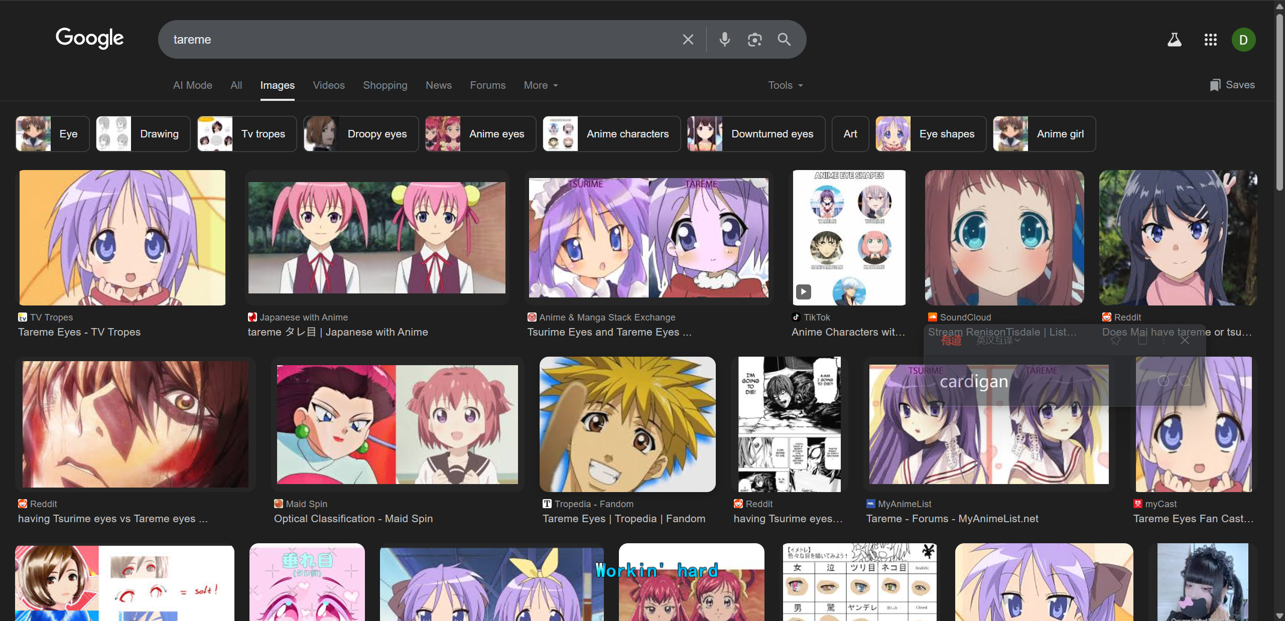Filter results with the Downturned eyes chip
This screenshot has height=621, width=1285.
pos(756,134)
